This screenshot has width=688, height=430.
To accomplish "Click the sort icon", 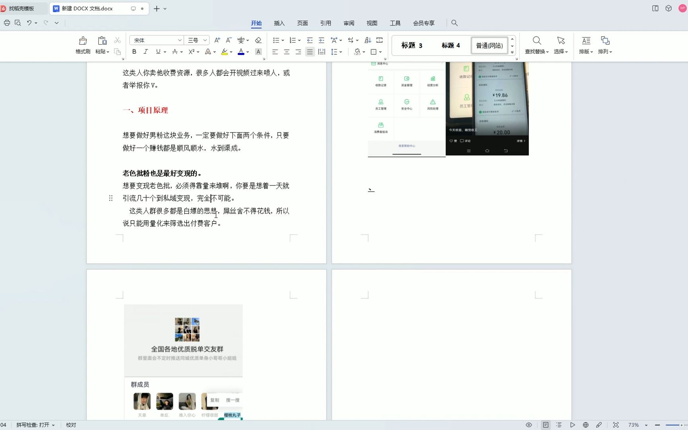I will coord(368,40).
